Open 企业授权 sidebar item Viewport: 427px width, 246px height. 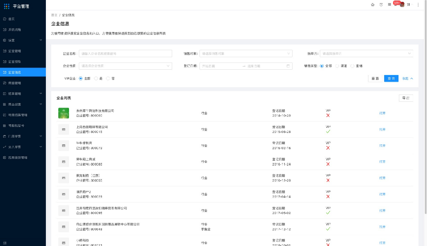click(x=23, y=62)
